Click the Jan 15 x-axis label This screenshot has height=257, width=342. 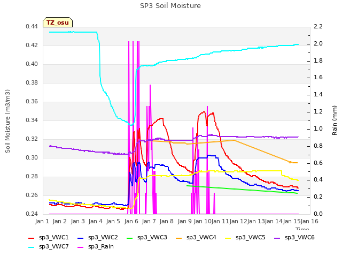point(292,221)
